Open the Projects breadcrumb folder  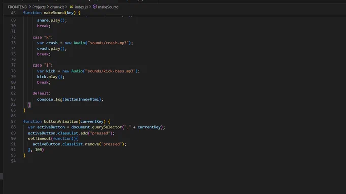[39, 7]
